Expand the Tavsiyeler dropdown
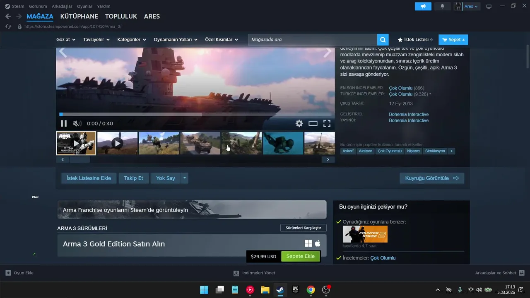 point(96,40)
